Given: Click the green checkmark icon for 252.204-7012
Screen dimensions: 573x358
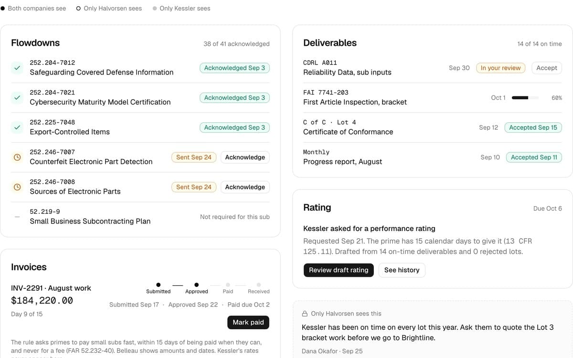Looking at the screenshot, I should (x=17, y=68).
